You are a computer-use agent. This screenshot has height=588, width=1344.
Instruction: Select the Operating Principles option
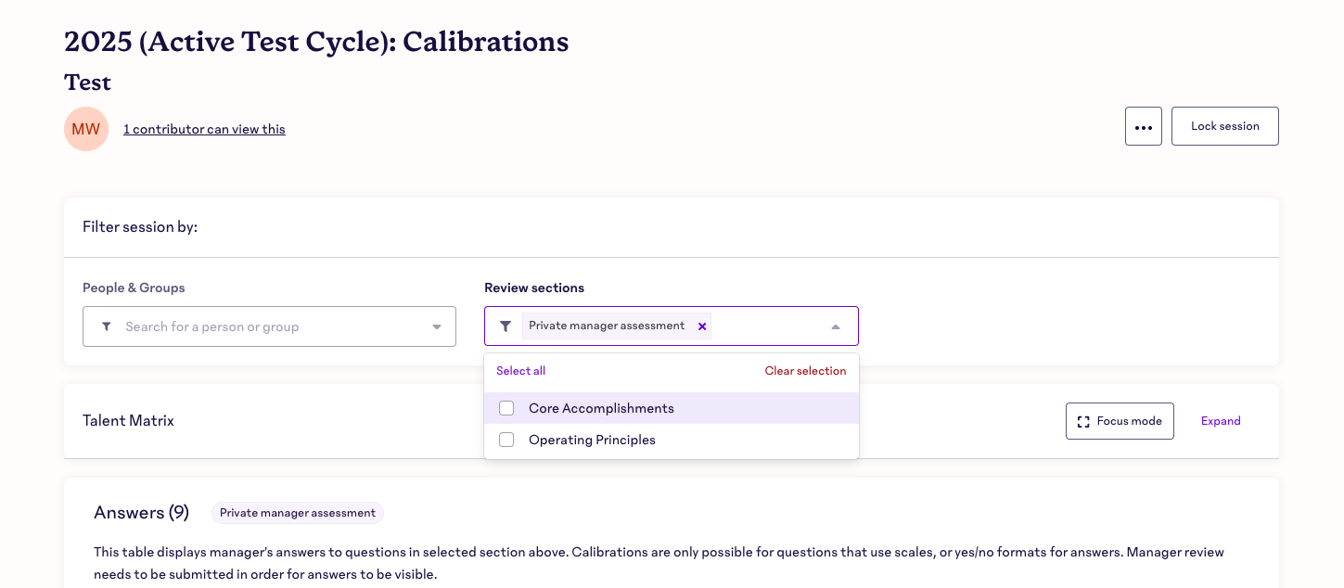(x=592, y=440)
